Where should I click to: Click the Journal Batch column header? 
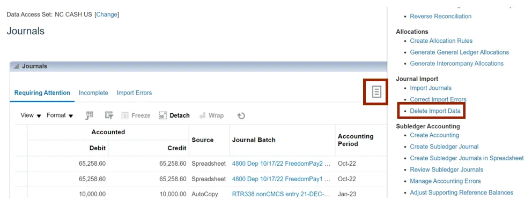[254, 140]
